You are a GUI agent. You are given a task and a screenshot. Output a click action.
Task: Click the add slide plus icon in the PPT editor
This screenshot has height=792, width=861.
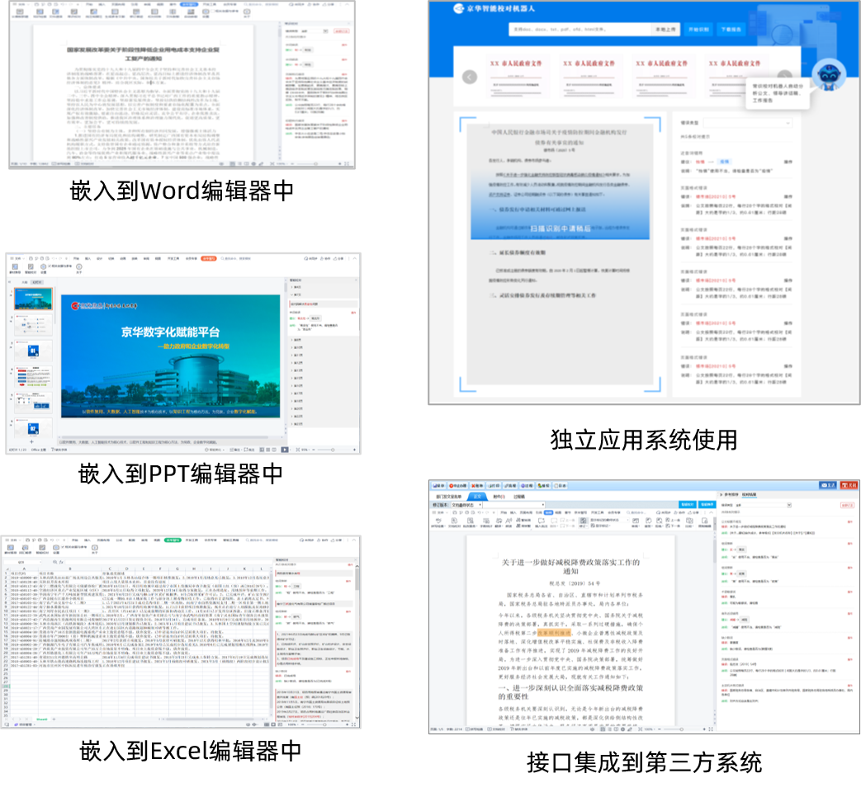(32, 441)
